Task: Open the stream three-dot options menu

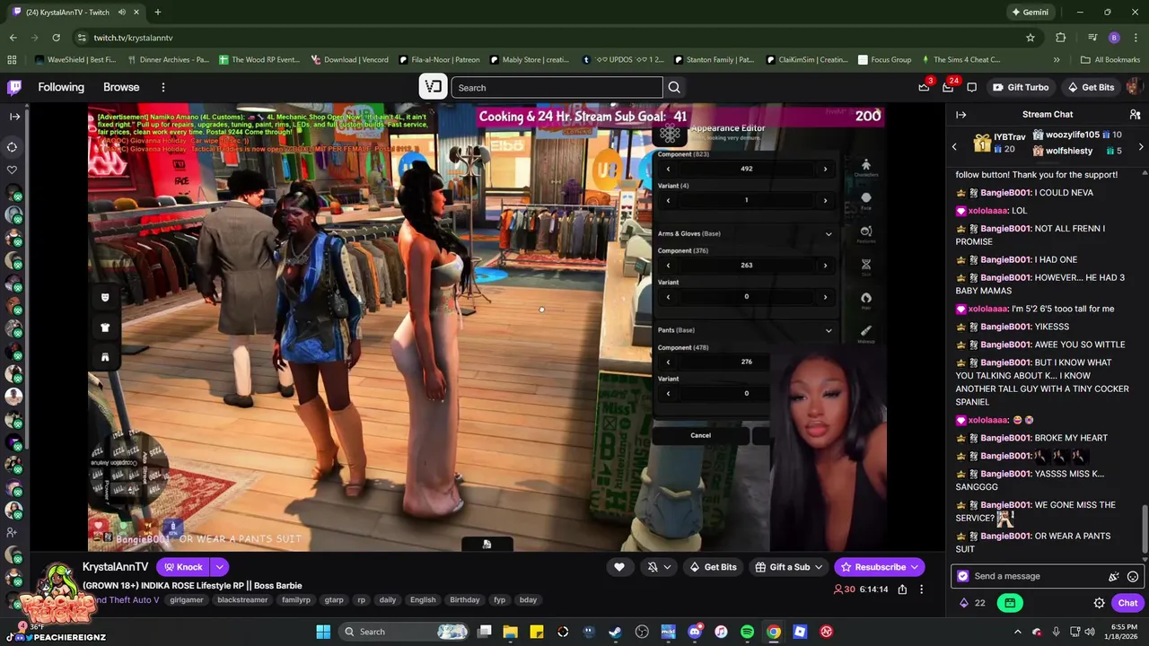Action: point(921,589)
